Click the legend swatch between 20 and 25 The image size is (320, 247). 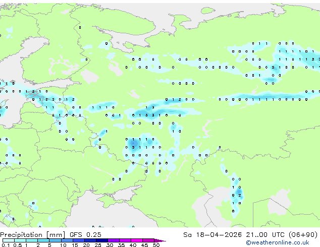(90, 240)
